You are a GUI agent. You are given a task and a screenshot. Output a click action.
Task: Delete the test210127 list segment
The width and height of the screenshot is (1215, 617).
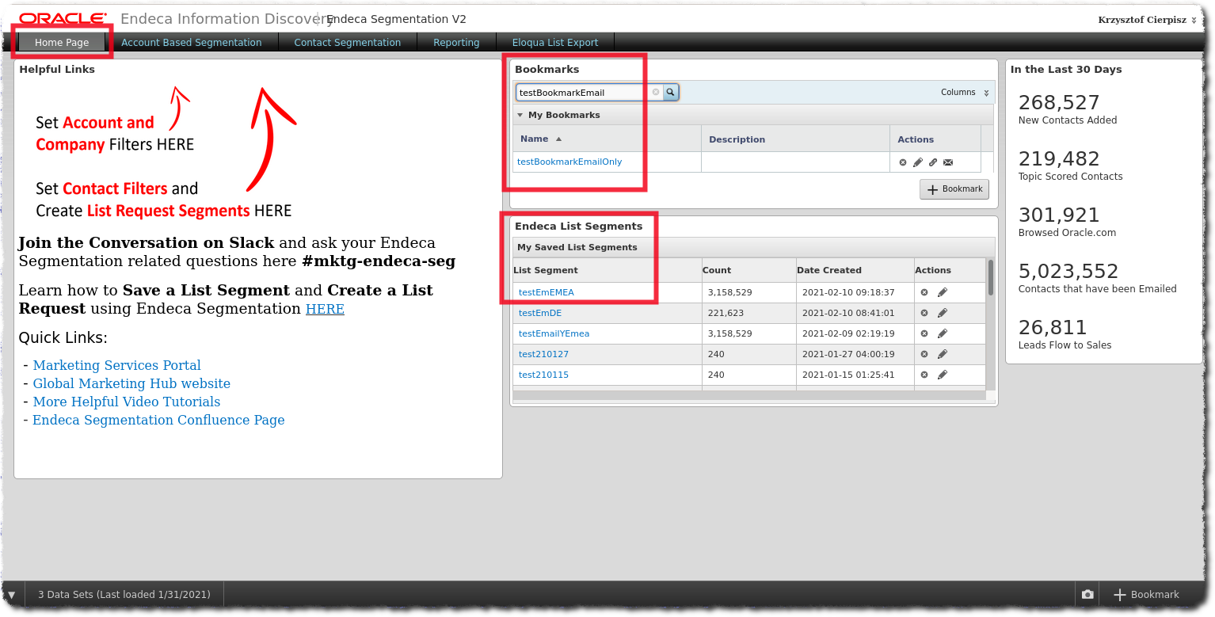coord(924,354)
